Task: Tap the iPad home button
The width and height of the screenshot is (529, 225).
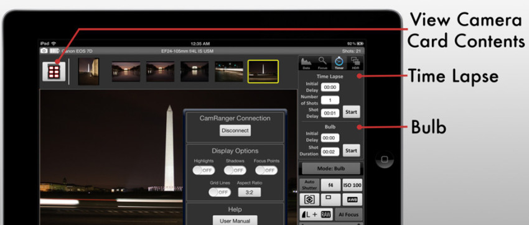Action: point(385,160)
